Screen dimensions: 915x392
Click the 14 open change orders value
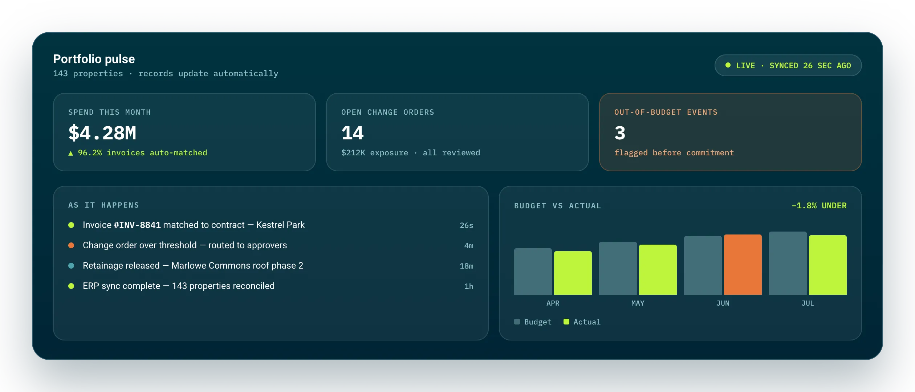353,133
